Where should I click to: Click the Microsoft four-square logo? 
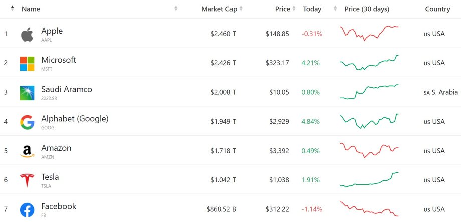click(27, 64)
